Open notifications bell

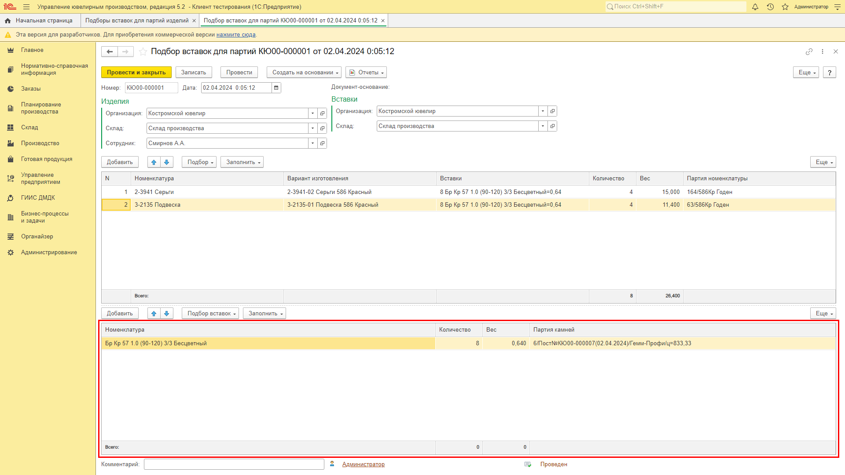755,7
